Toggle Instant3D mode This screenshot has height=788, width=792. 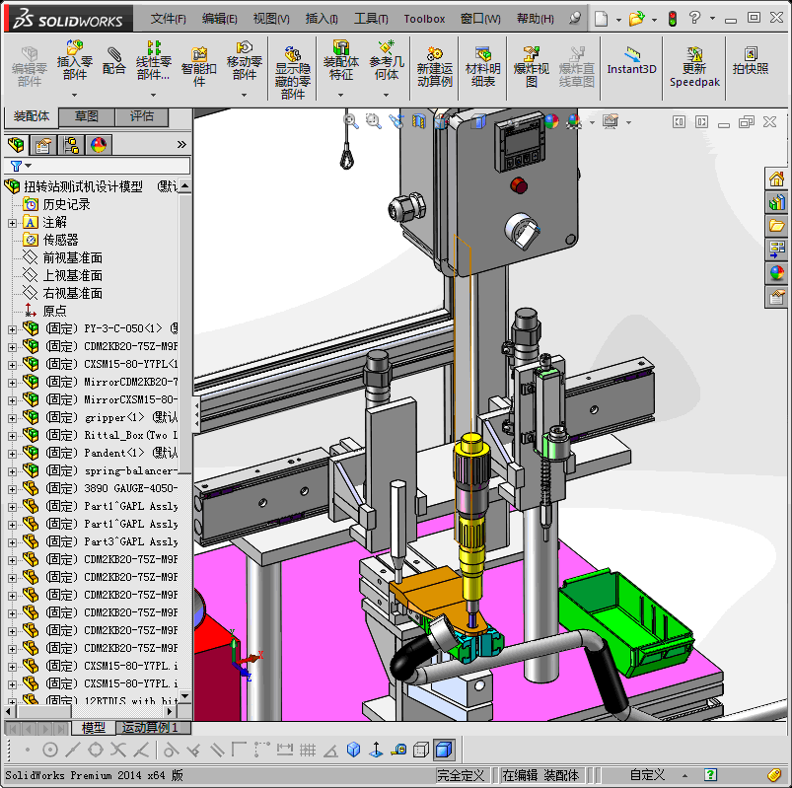click(631, 60)
